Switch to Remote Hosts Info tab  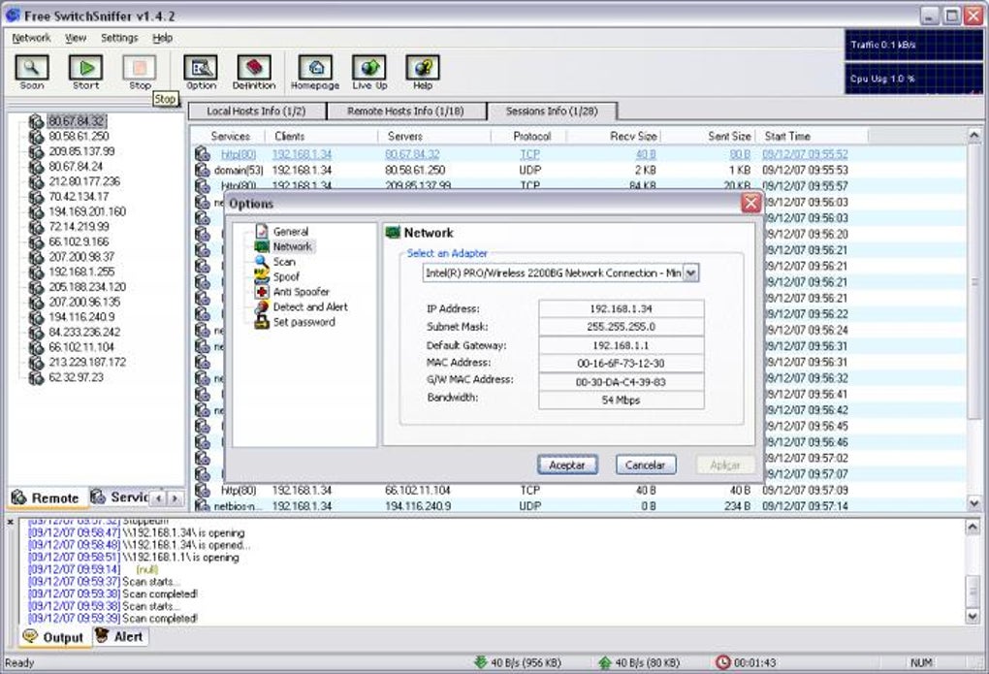pos(405,112)
